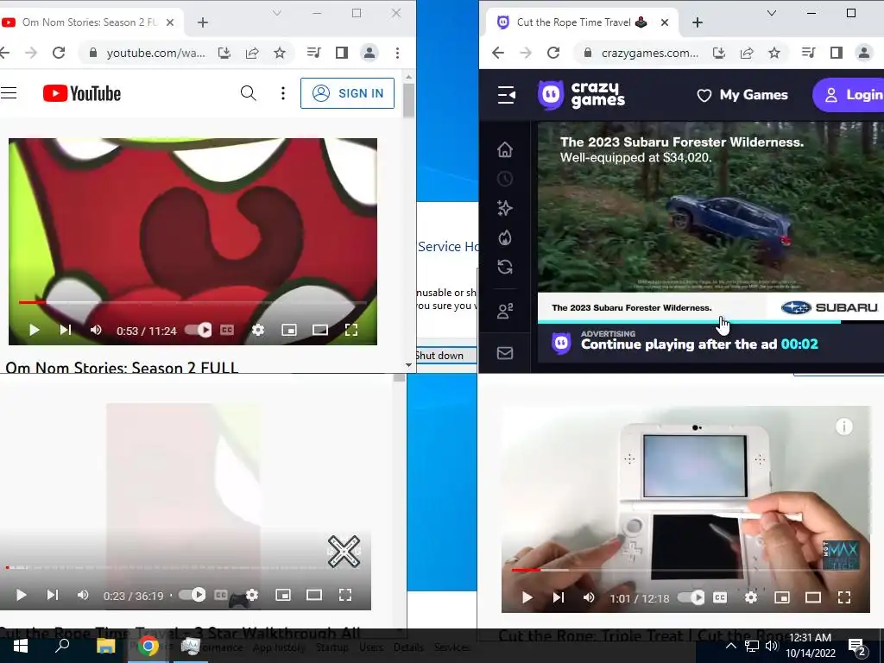Open New games sparkle icon in CrazyGames sidebar
This screenshot has width=884, height=663.
(x=505, y=208)
